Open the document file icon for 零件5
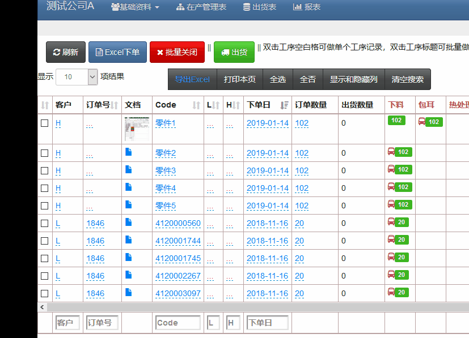469x338 pixels. tap(128, 204)
